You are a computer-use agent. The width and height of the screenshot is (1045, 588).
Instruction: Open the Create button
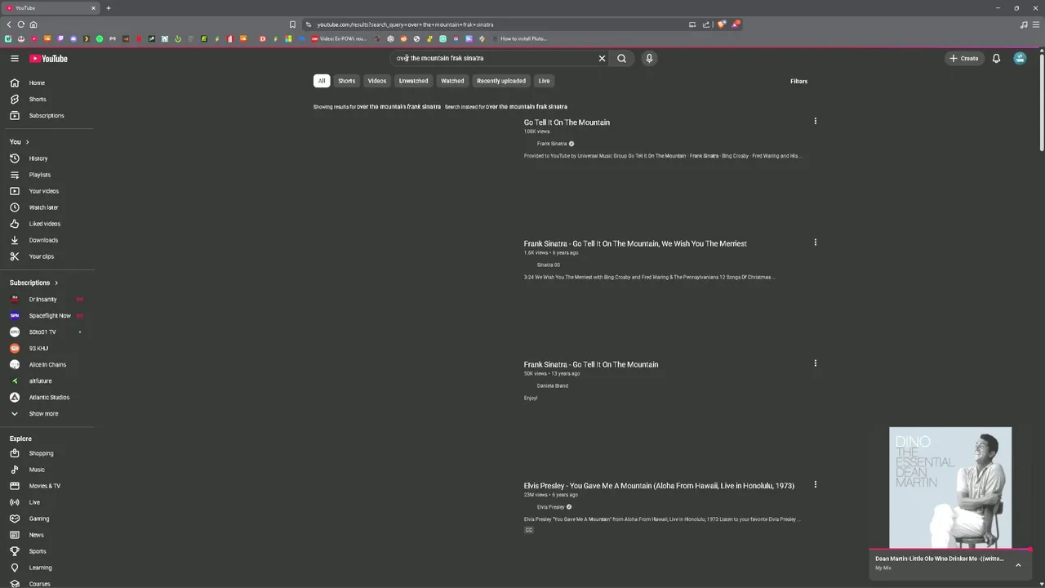click(x=963, y=58)
